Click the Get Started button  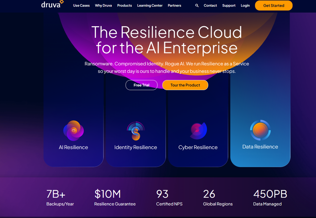coord(274,6)
